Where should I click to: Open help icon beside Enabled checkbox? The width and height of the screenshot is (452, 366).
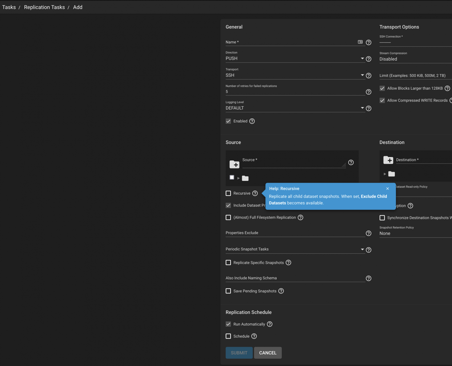pos(252,121)
